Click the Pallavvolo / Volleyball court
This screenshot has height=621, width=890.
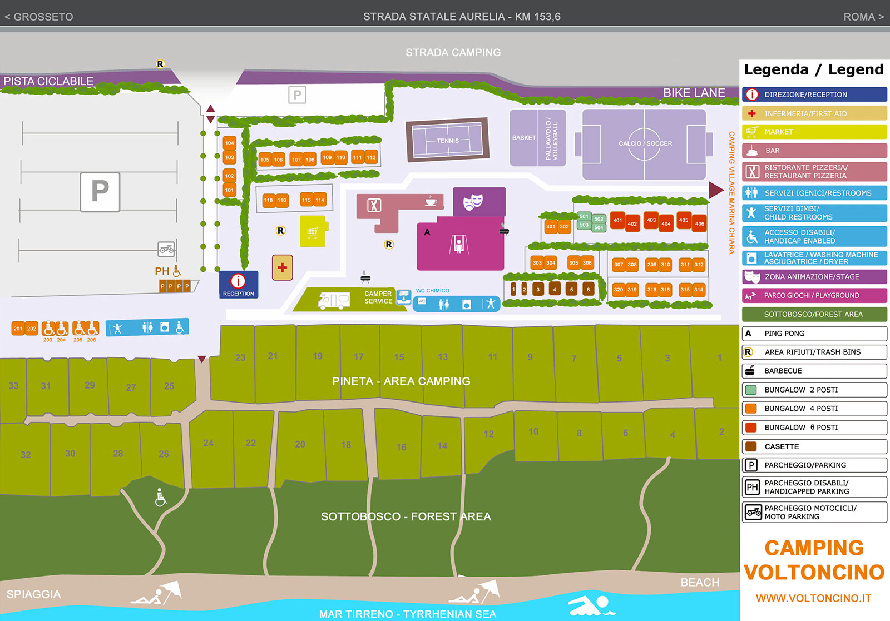pos(552,138)
